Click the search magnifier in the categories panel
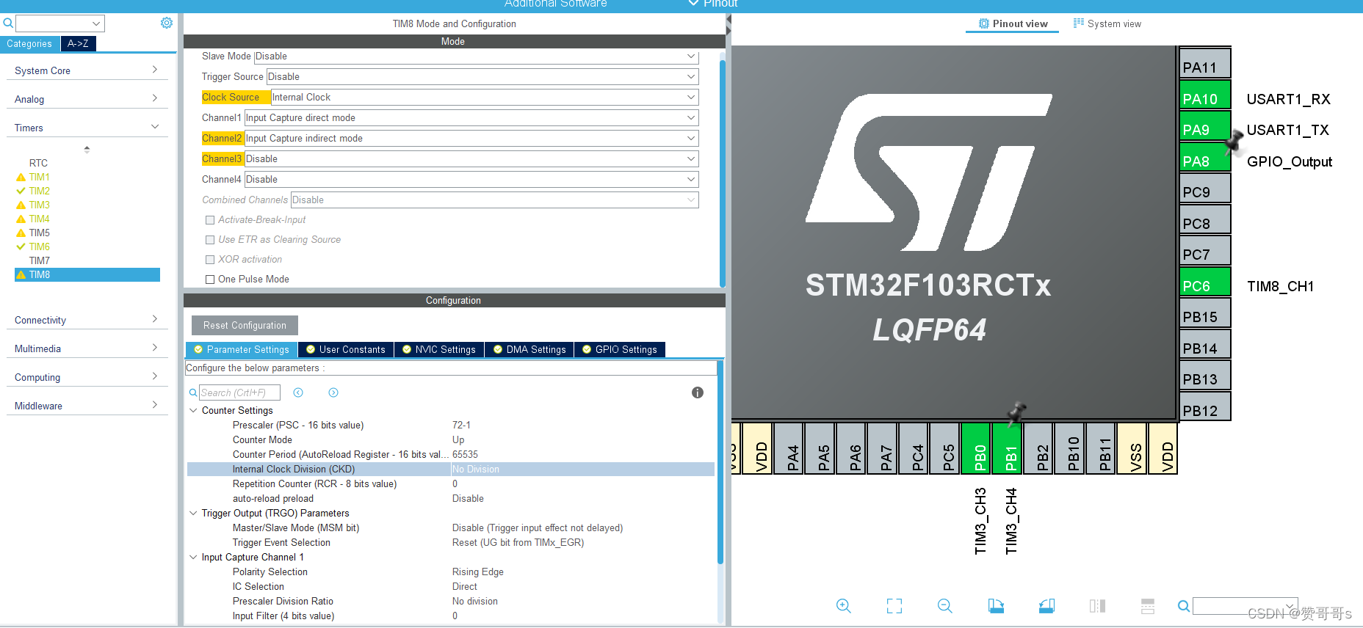Screen dimensions: 1363x628 pyautogui.click(x=8, y=23)
